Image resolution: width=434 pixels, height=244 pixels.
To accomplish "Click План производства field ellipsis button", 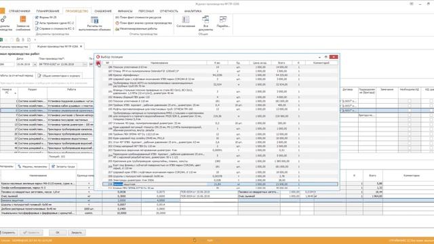I will 85,64.
